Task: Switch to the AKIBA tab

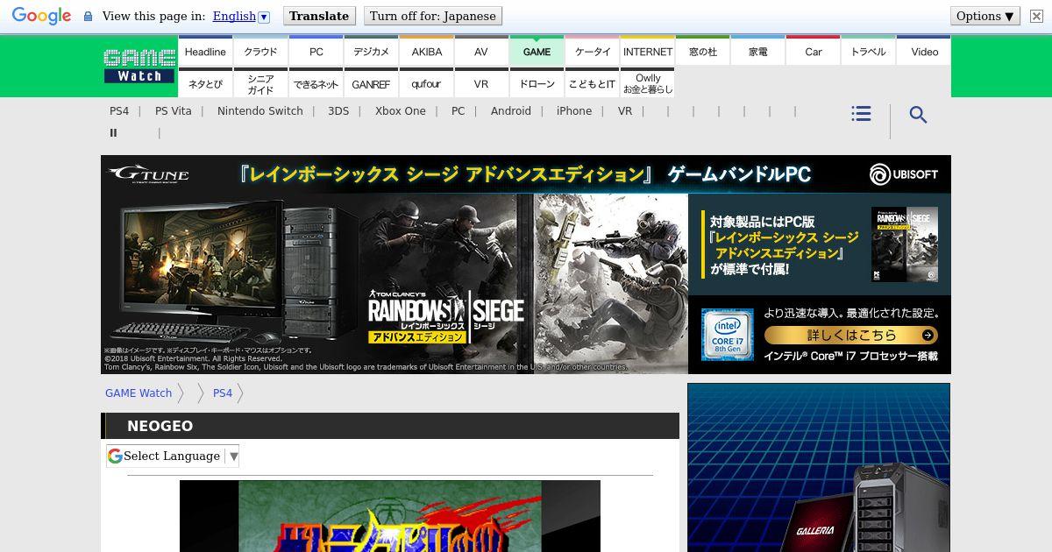Action: click(427, 52)
